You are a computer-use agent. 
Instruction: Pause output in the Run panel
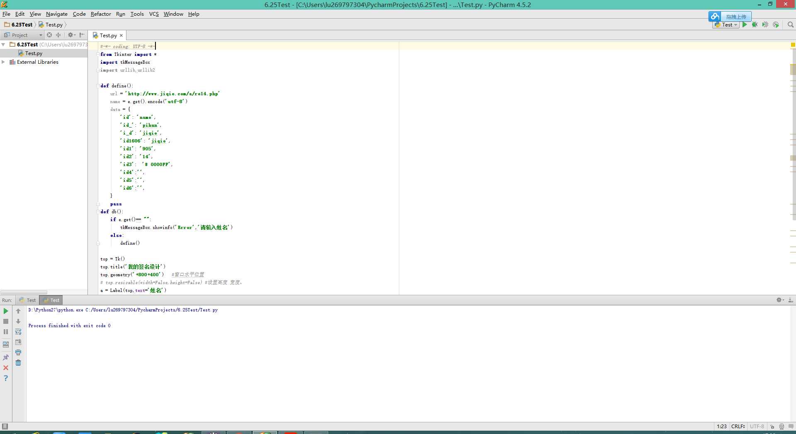pyautogui.click(x=6, y=332)
